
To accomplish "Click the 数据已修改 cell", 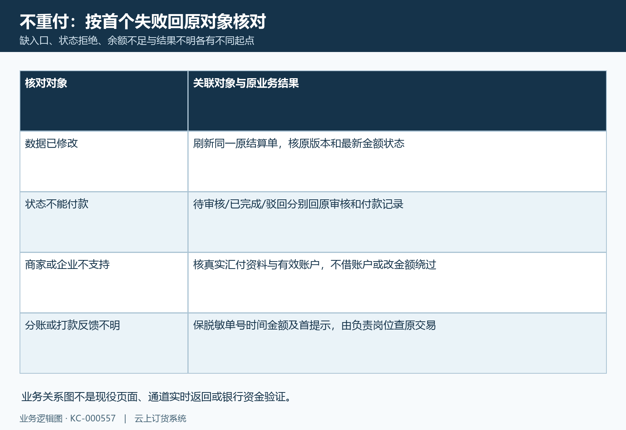I will [x=104, y=161].
